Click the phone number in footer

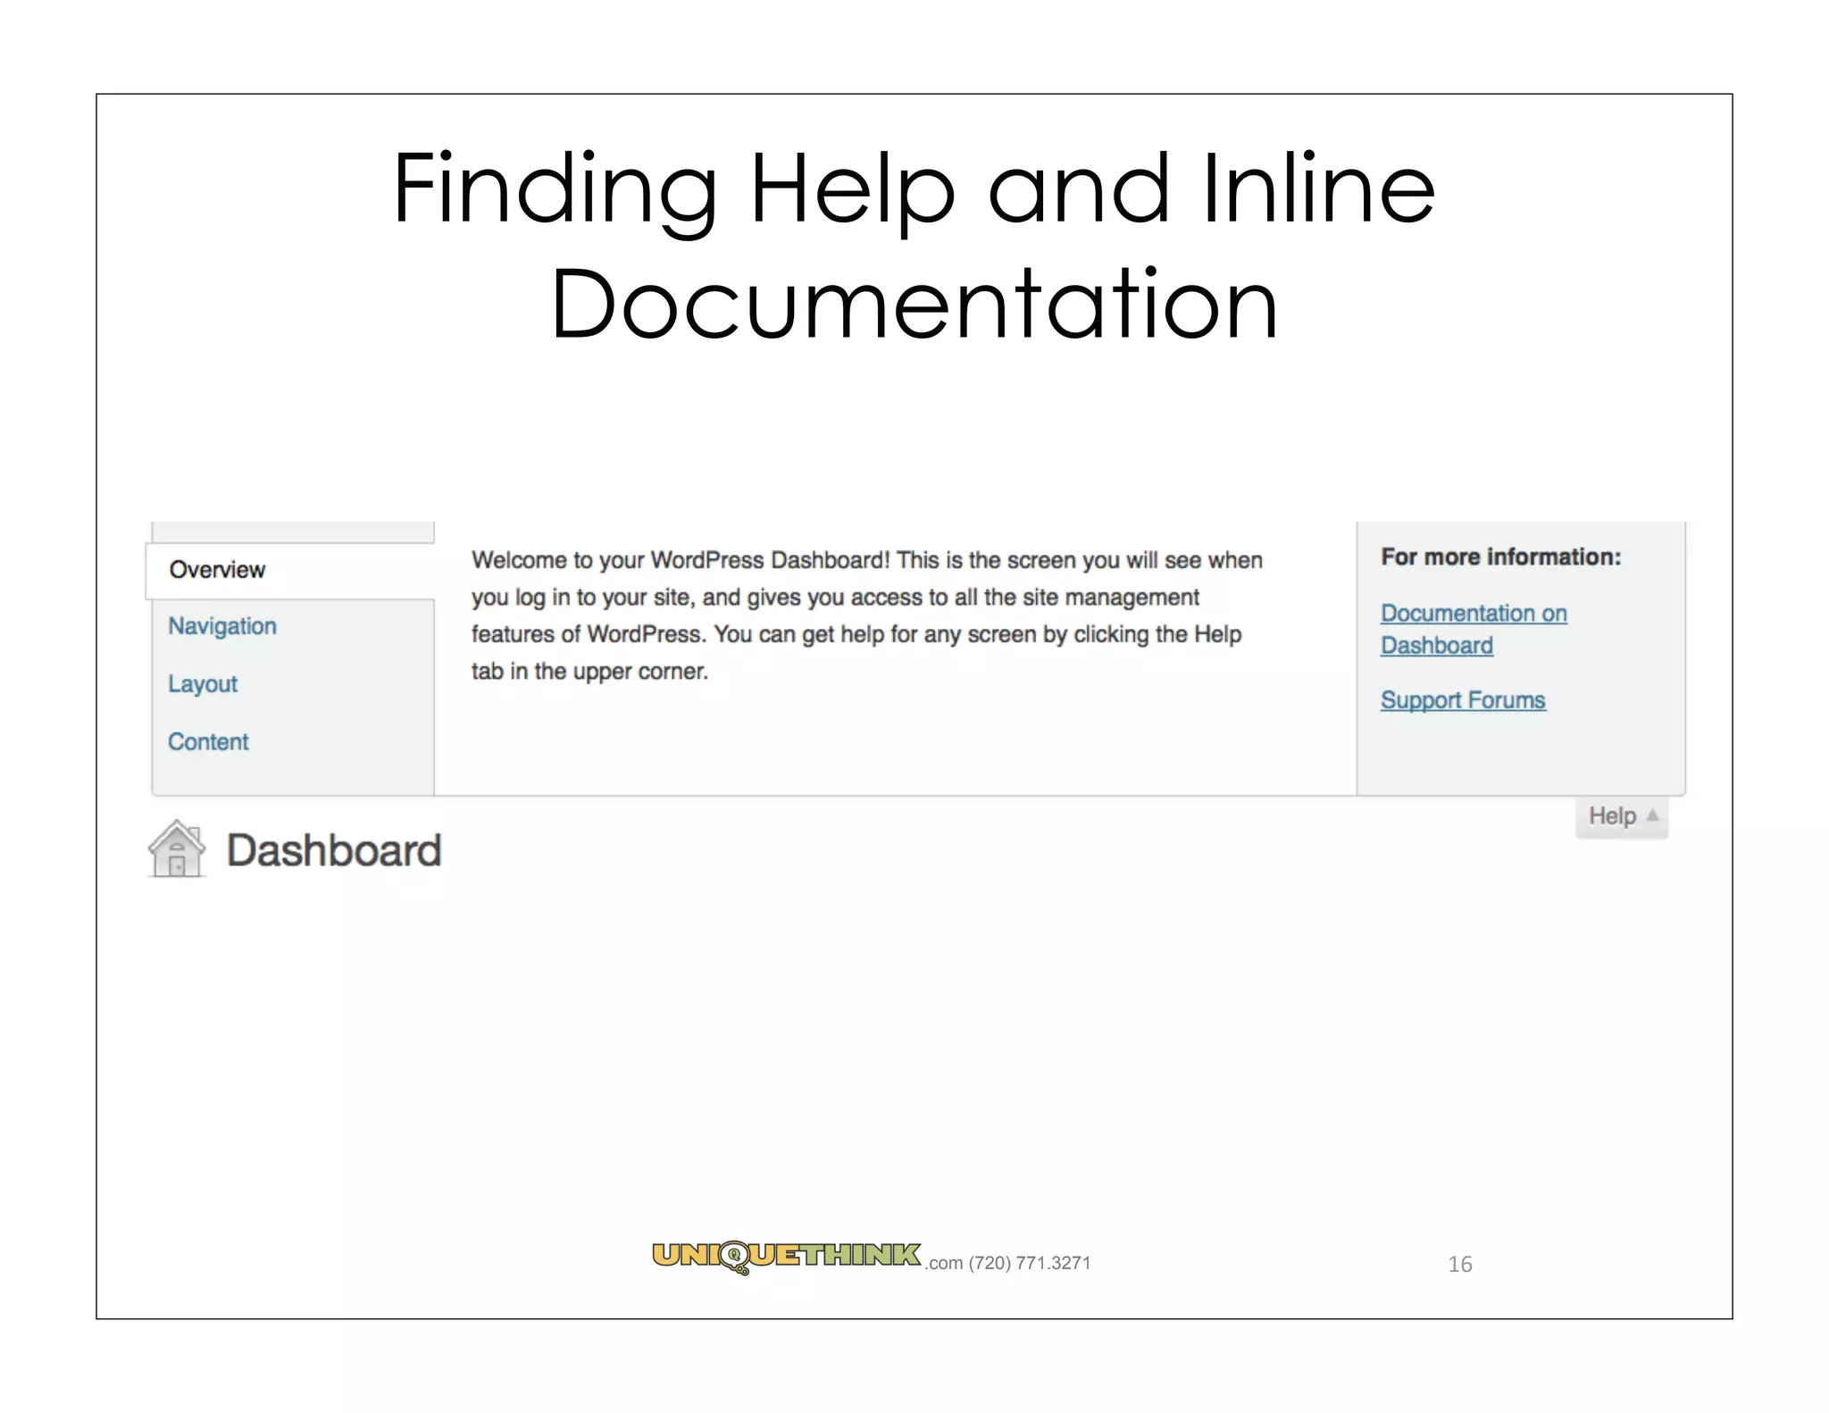pyautogui.click(x=1030, y=1263)
